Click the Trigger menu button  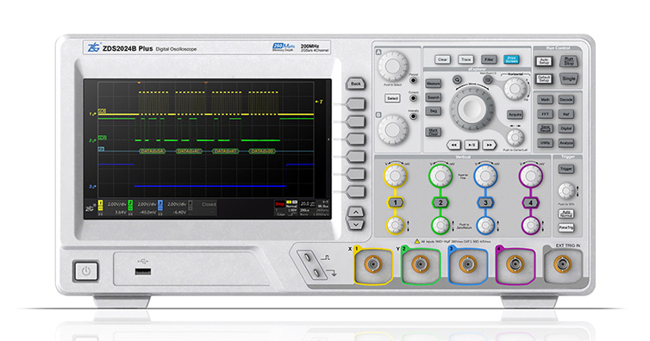click(x=566, y=169)
